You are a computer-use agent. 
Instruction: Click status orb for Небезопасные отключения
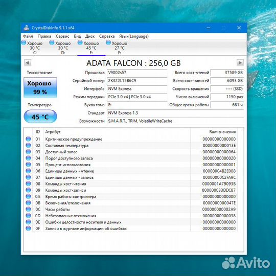pos(28,216)
